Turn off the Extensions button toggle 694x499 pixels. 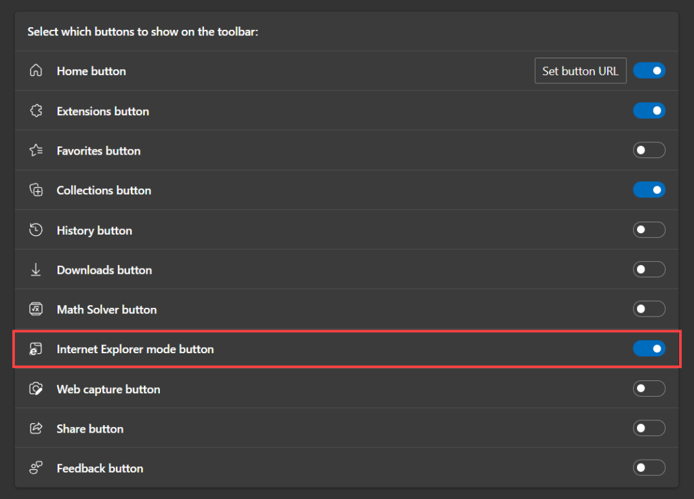(x=649, y=111)
